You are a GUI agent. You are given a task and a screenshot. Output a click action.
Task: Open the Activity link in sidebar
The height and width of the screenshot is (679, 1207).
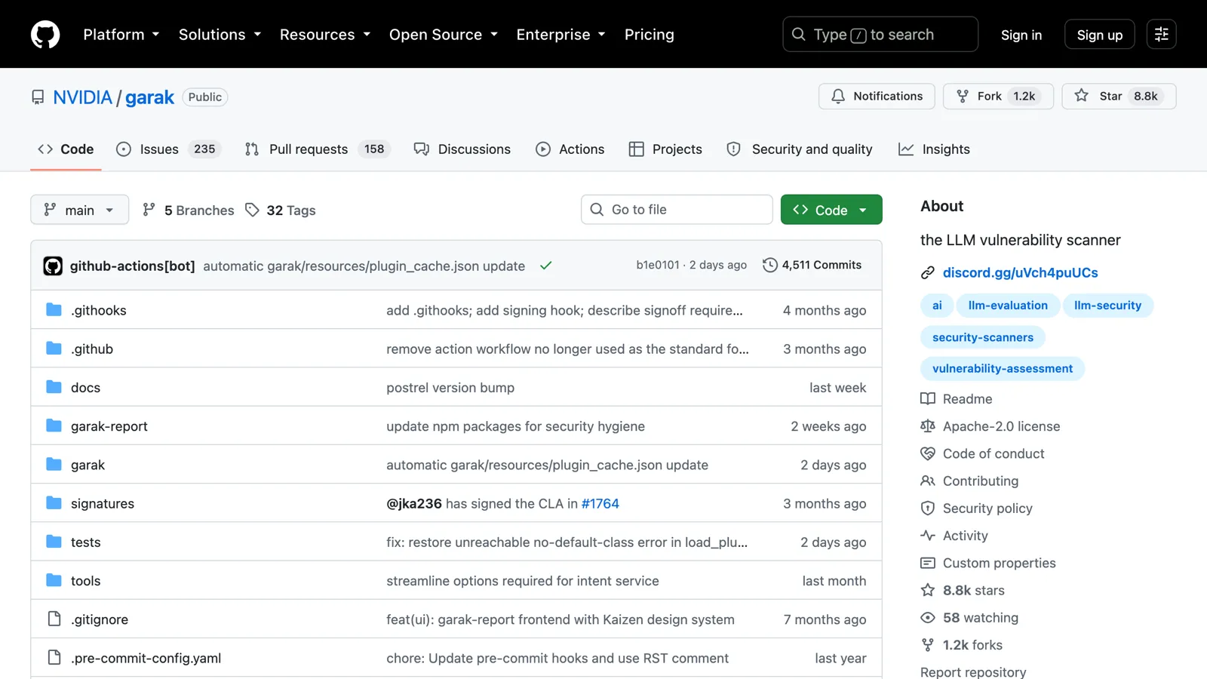pos(954,536)
